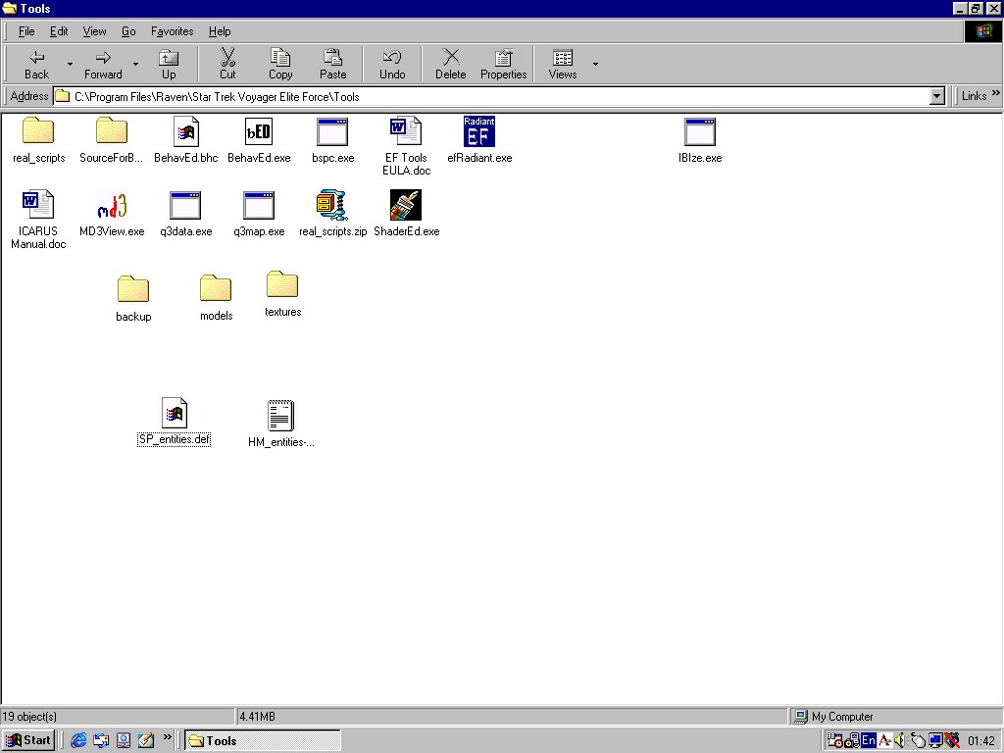This screenshot has width=1004, height=753.
Task: Click the Task Scheduler tray icon
Action: click(835, 741)
